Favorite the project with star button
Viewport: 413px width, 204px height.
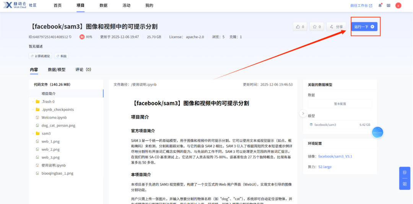pos(317,27)
